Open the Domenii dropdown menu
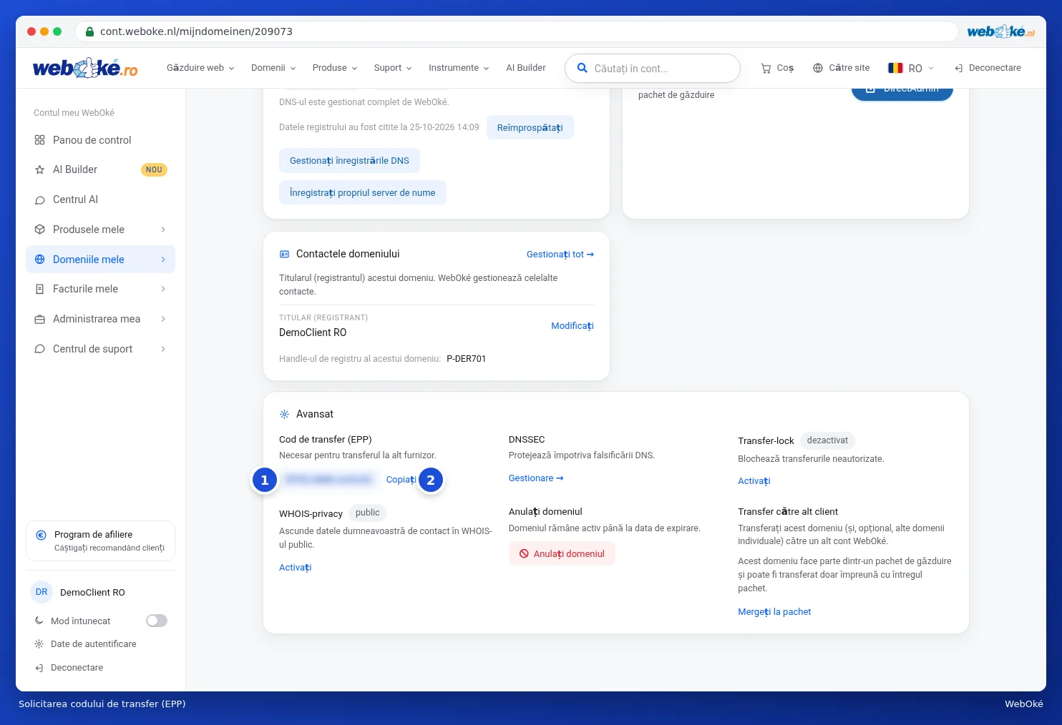The image size is (1062, 725). [273, 68]
